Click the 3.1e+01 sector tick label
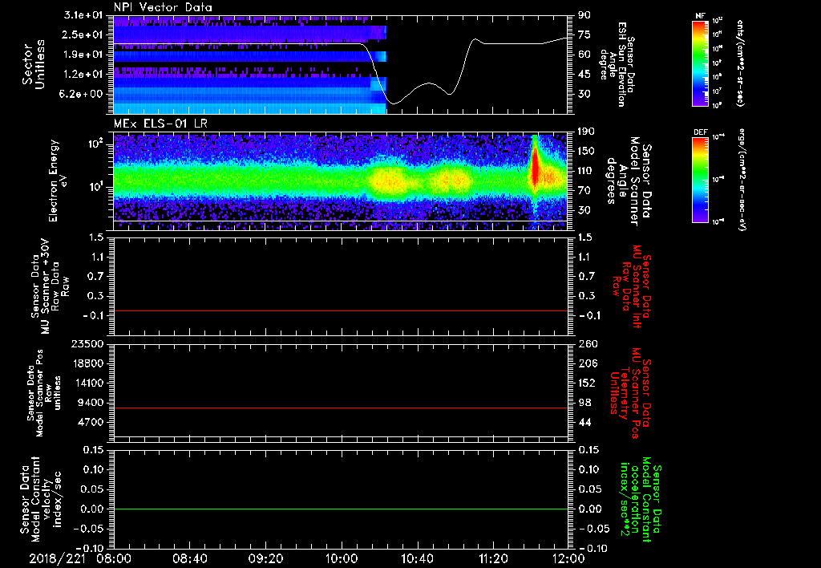Image resolution: width=821 pixels, height=568 pixels. click(83, 15)
